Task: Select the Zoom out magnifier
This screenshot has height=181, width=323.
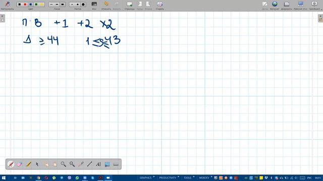Action: point(72,164)
